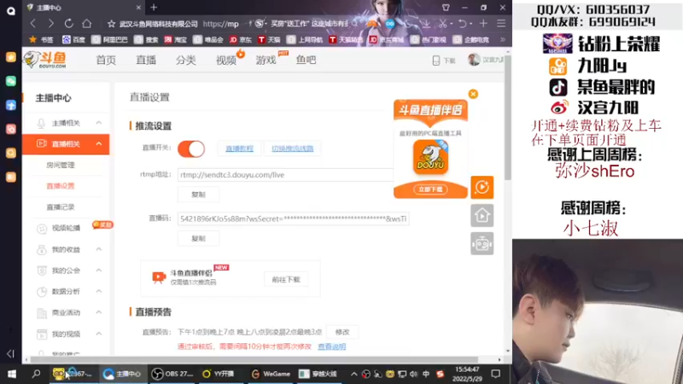Open the browser hamburger menu
Screen dimensions: 683x384
[x=501, y=24]
